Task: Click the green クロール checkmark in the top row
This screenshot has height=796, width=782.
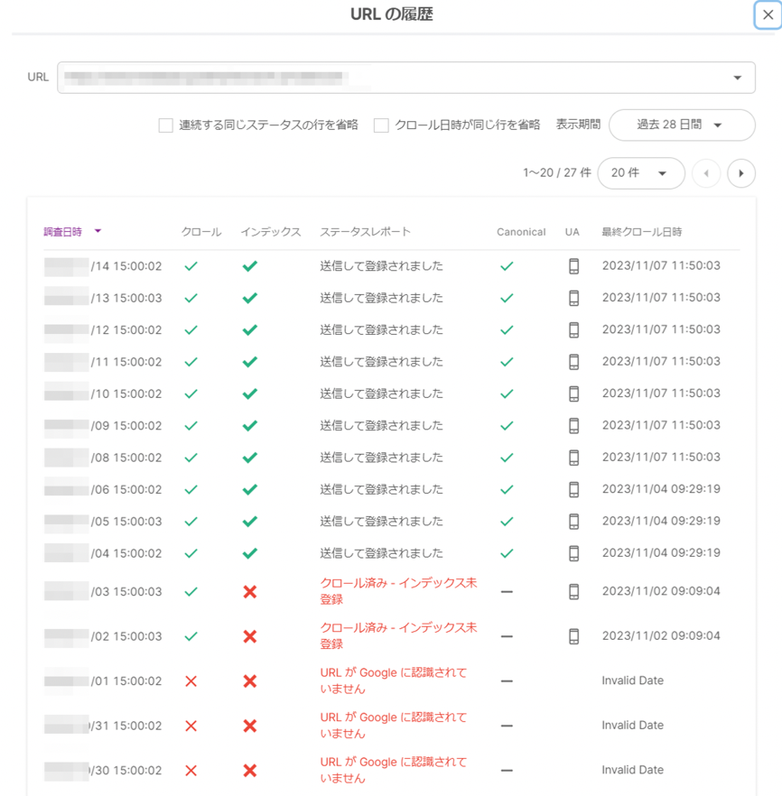Action: pos(191,265)
